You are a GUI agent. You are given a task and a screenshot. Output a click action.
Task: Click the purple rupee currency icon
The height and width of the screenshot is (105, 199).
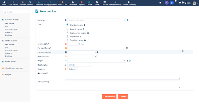(167, 3)
